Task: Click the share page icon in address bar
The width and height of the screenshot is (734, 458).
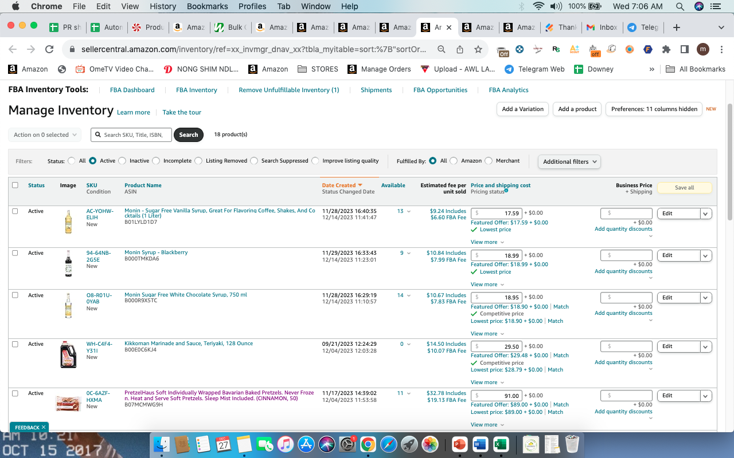Action: [460, 50]
